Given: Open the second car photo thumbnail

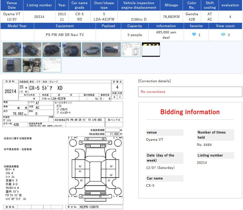Looking at the screenshot, I should click(32, 49).
